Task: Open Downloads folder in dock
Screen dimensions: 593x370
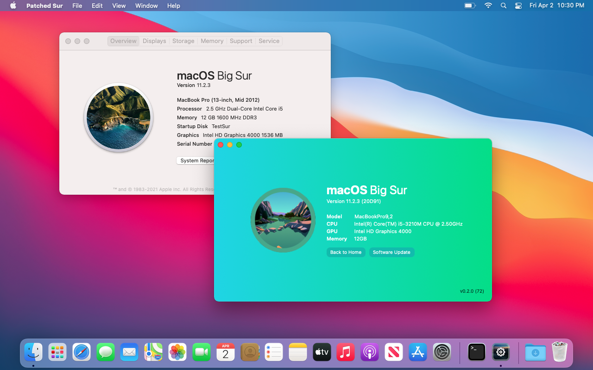Action: pos(536,352)
